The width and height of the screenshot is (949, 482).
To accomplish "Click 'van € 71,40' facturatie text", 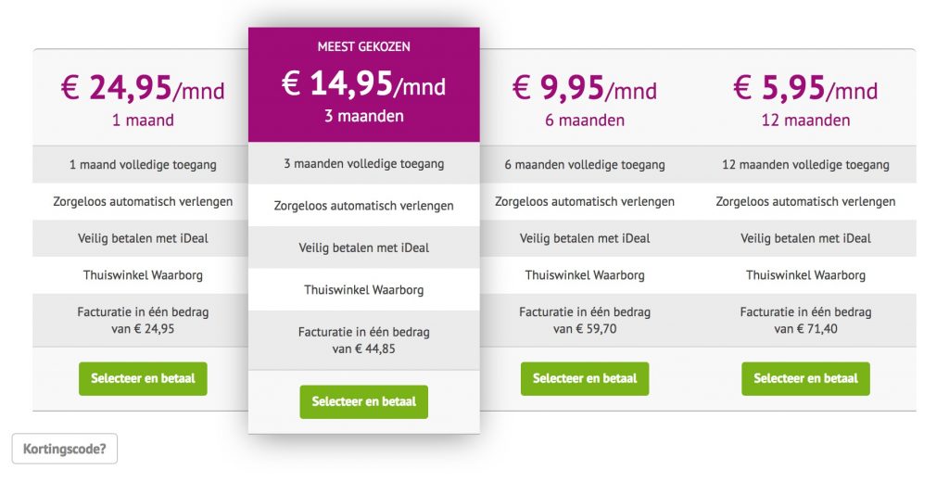I will (805, 329).
